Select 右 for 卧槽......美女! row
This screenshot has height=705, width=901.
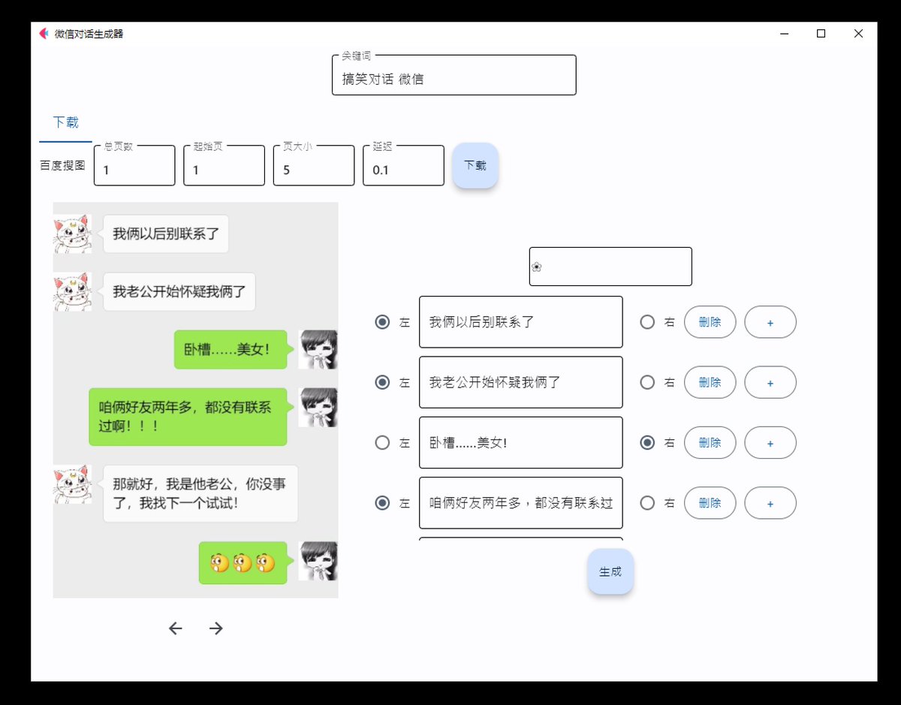point(647,443)
